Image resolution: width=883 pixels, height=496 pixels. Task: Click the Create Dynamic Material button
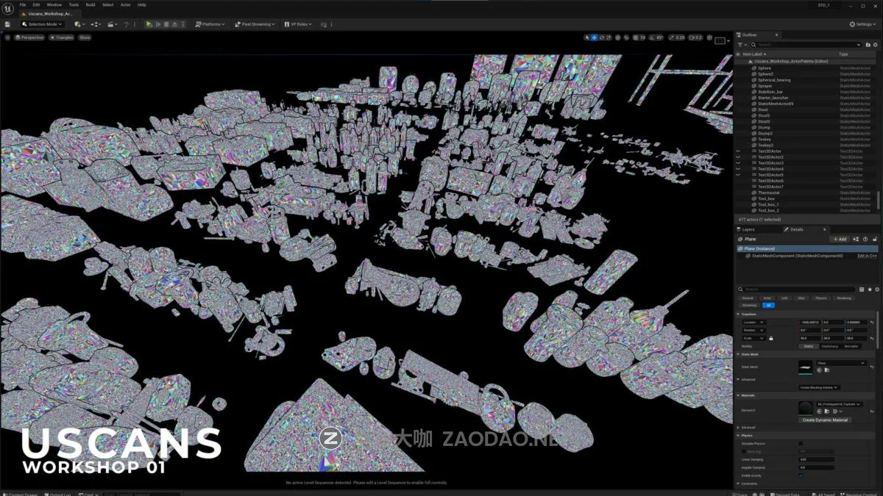tap(824, 420)
